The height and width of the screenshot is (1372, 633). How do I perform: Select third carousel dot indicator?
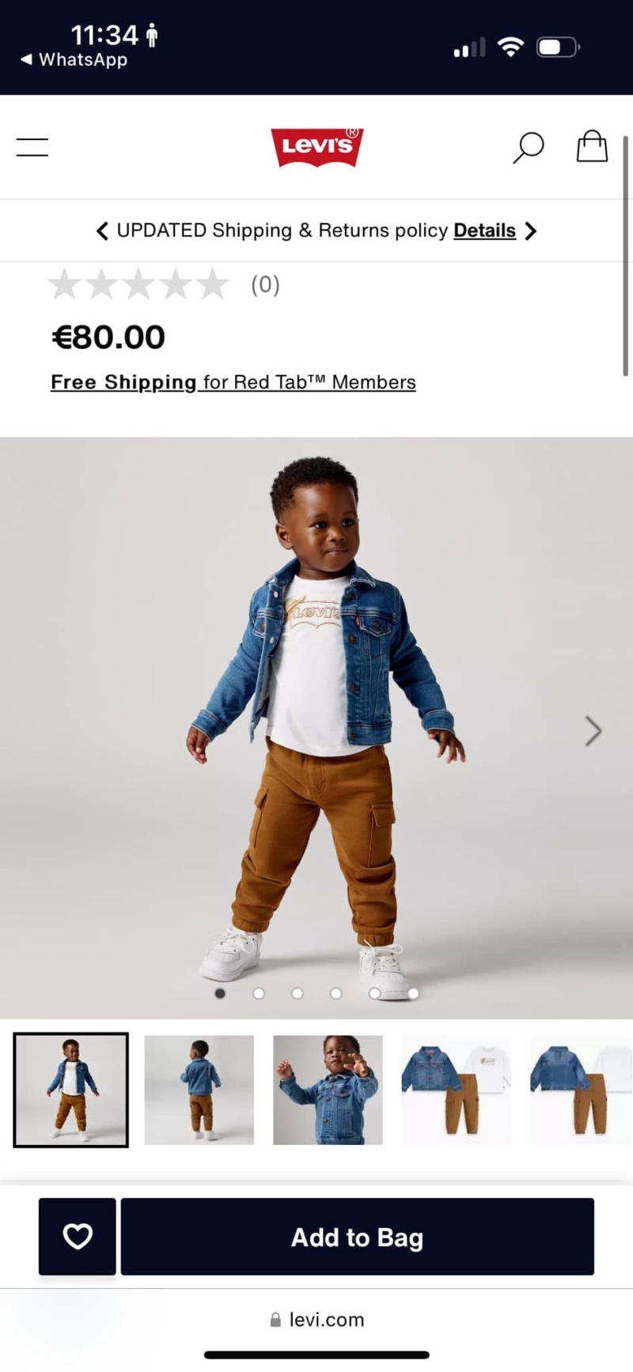298,993
